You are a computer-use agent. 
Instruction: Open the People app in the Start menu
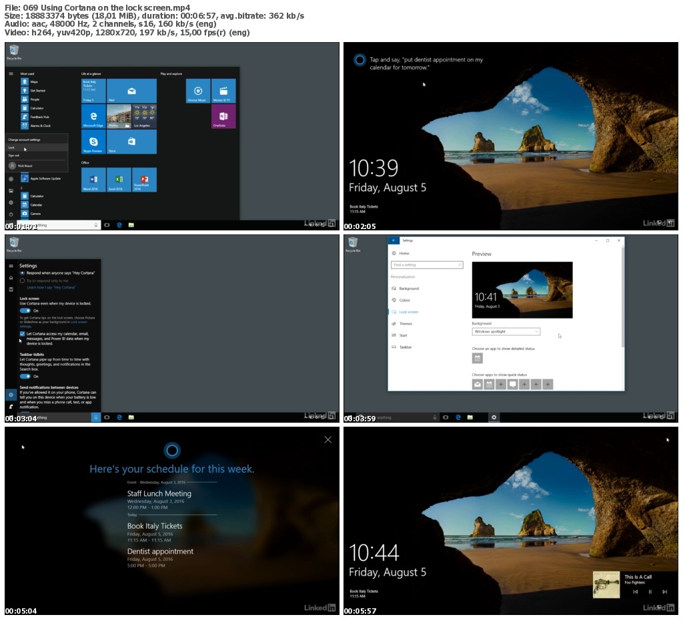click(x=31, y=99)
